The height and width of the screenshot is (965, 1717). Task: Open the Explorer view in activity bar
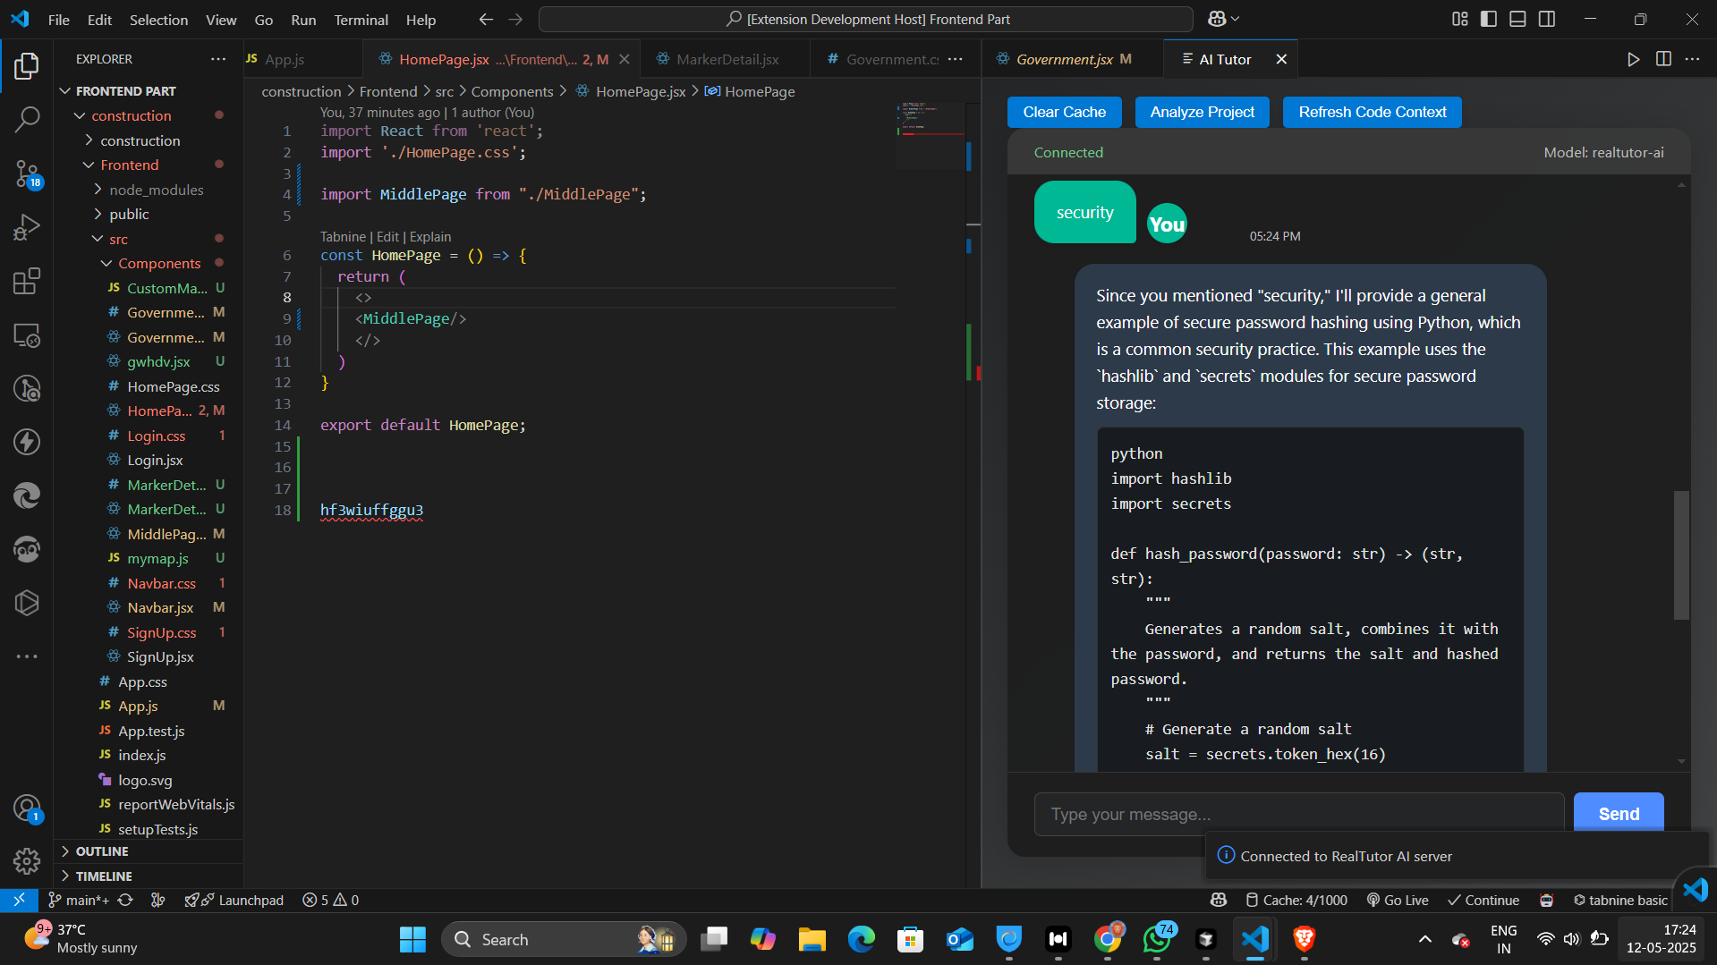[27, 65]
